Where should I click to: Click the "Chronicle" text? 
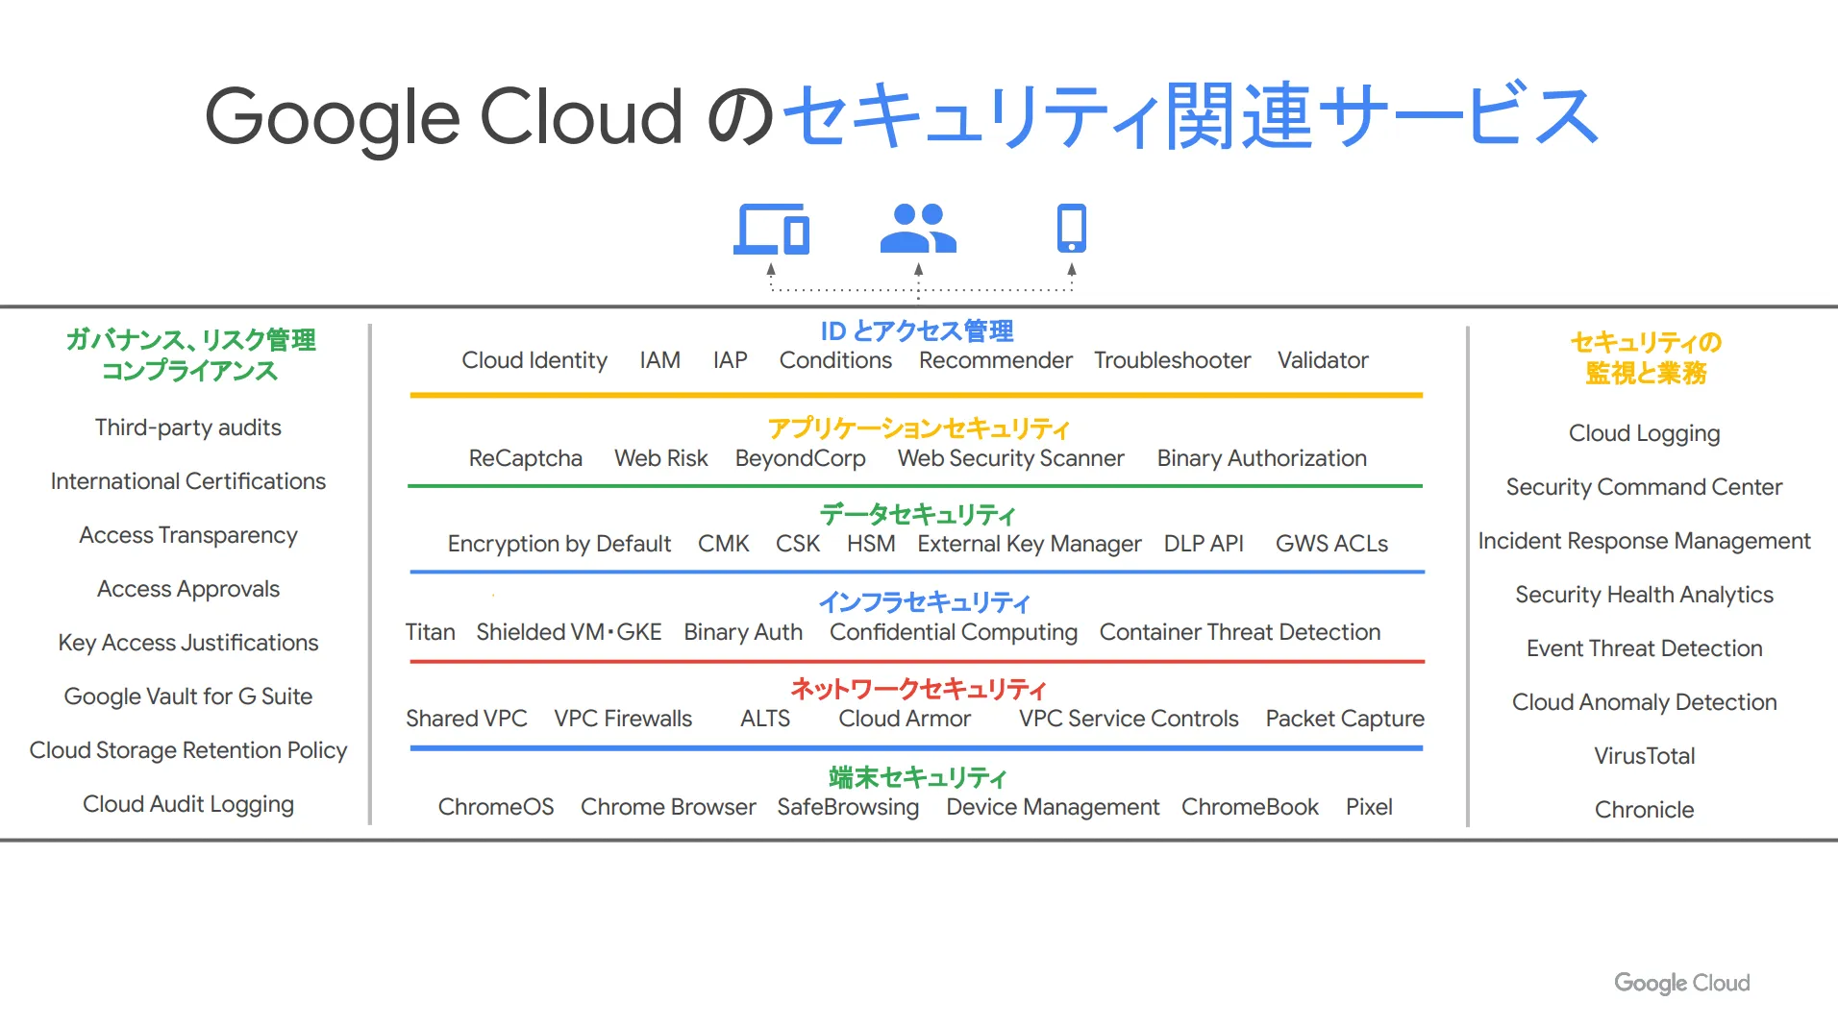click(x=1645, y=810)
